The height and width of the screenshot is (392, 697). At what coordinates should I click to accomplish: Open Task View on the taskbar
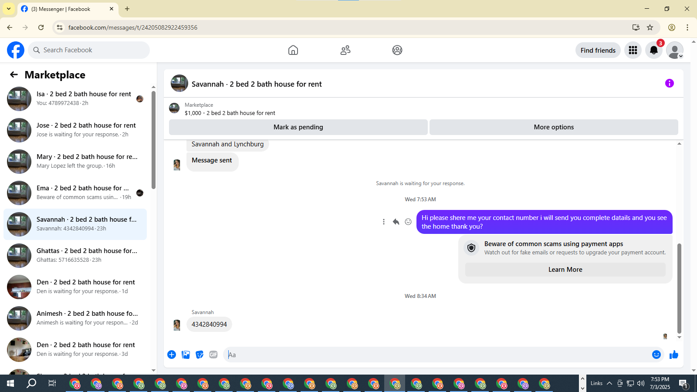point(52,383)
